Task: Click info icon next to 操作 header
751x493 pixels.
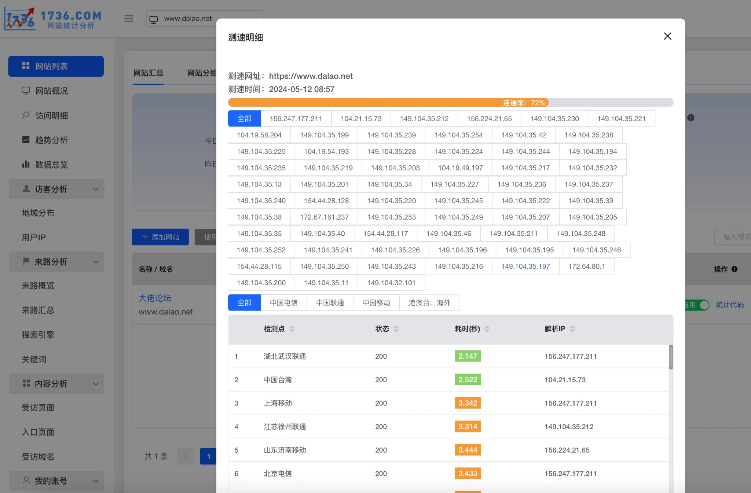Action: click(x=734, y=269)
